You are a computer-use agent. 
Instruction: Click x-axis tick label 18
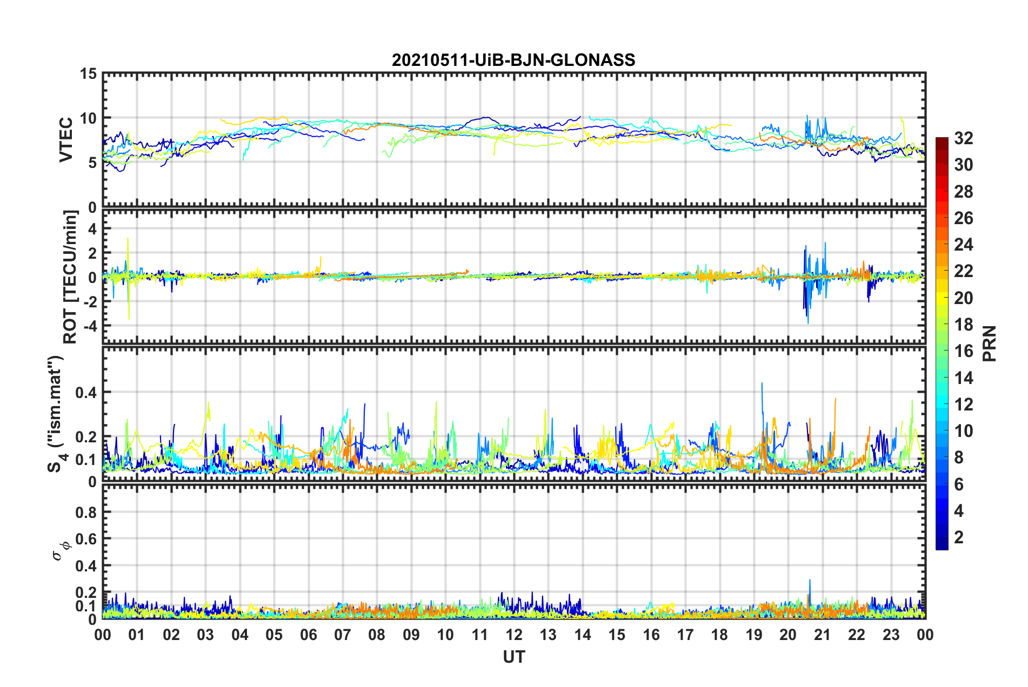point(719,635)
